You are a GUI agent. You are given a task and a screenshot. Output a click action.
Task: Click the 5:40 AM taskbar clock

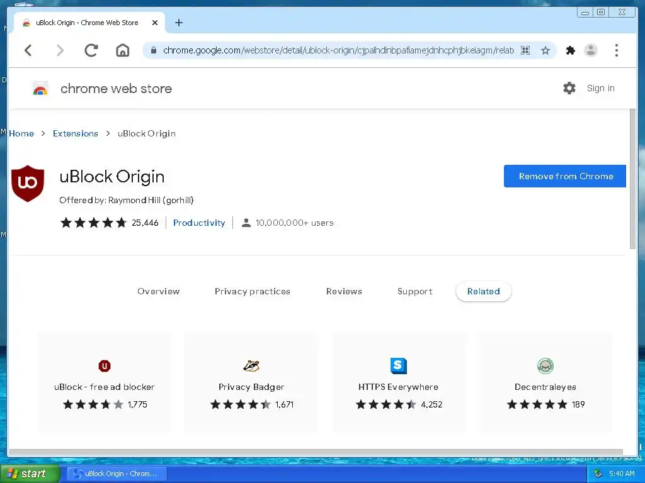click(x=622, y=474)
